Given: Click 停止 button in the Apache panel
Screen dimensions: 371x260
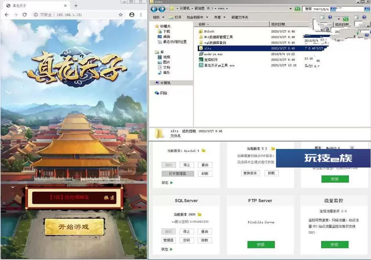Looking at the screenshot, I should [x=187, y=165].
